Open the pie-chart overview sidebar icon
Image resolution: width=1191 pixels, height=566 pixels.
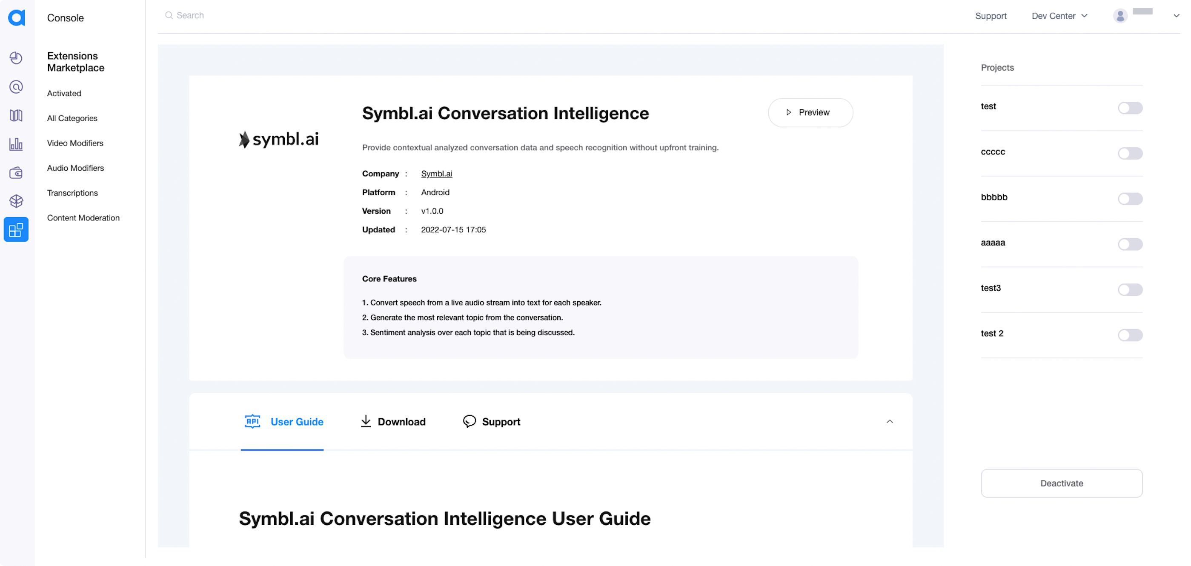pyautogui.click(x=16, y=58)
